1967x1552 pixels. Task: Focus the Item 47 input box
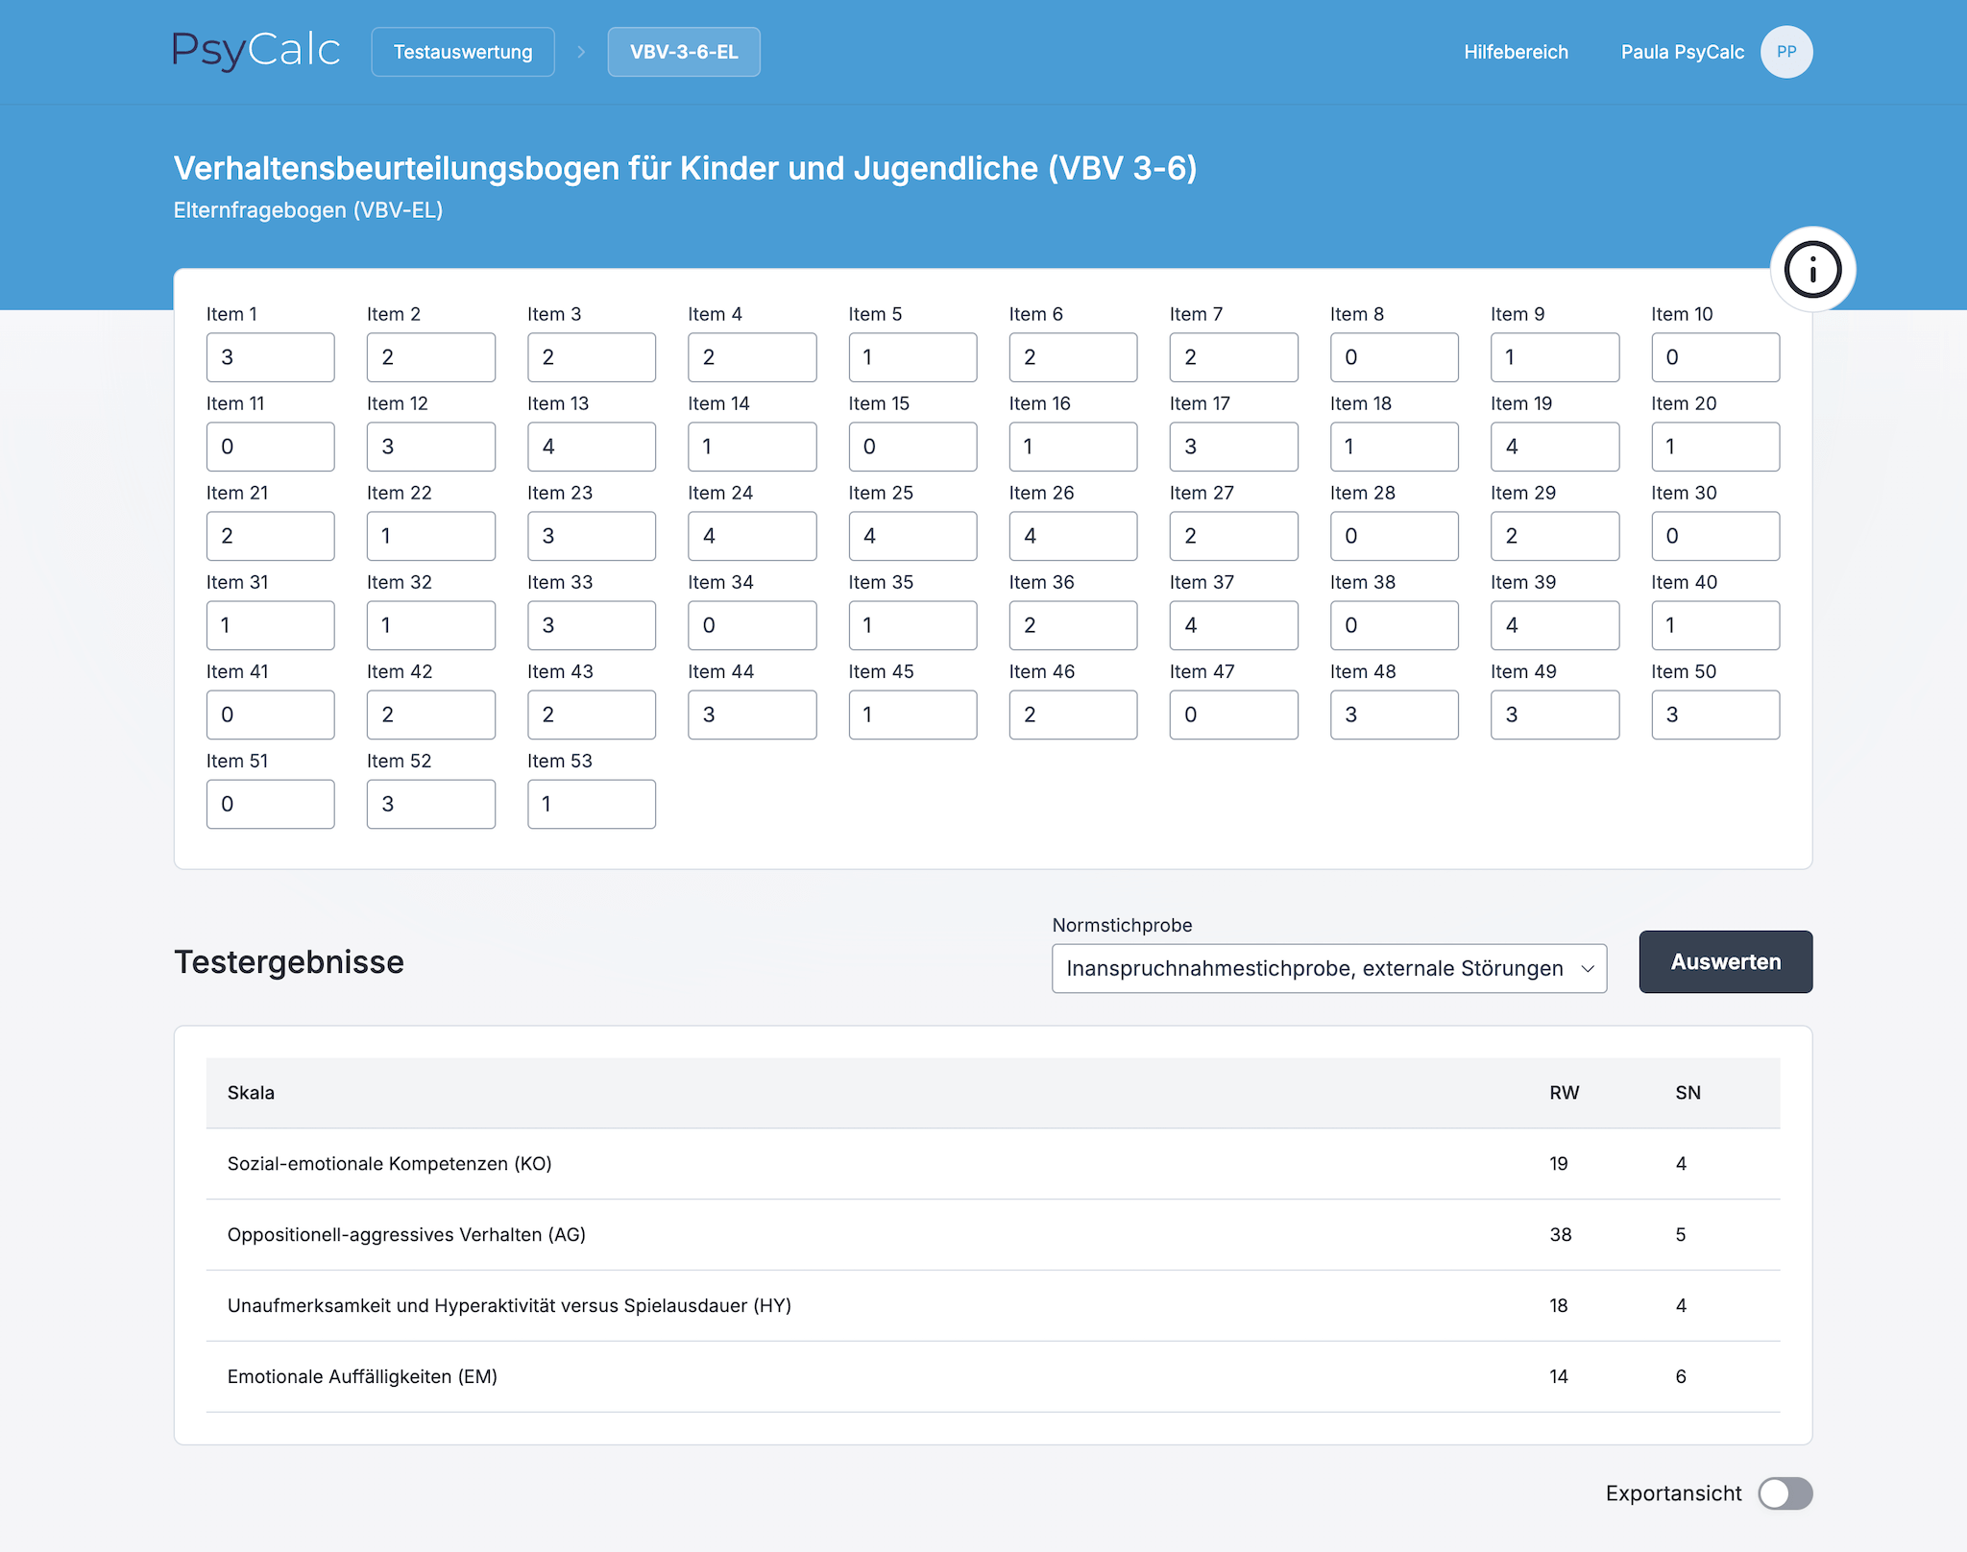click(1233, 715)
